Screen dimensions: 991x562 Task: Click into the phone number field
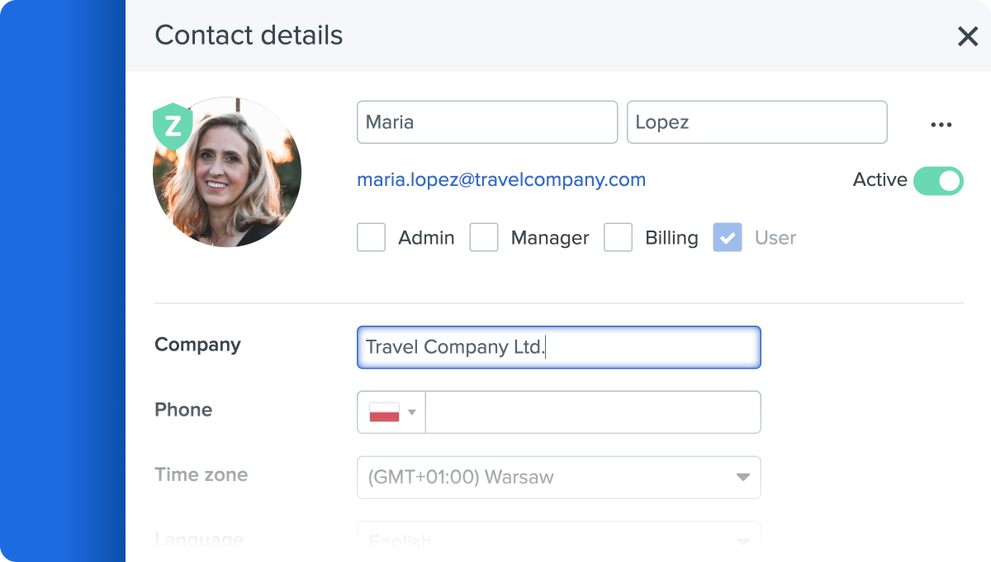tap(592, 412)
